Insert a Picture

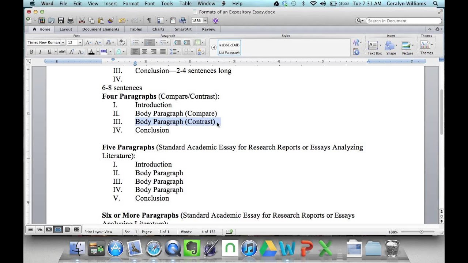pyautogui.click(x=407, y=48)
